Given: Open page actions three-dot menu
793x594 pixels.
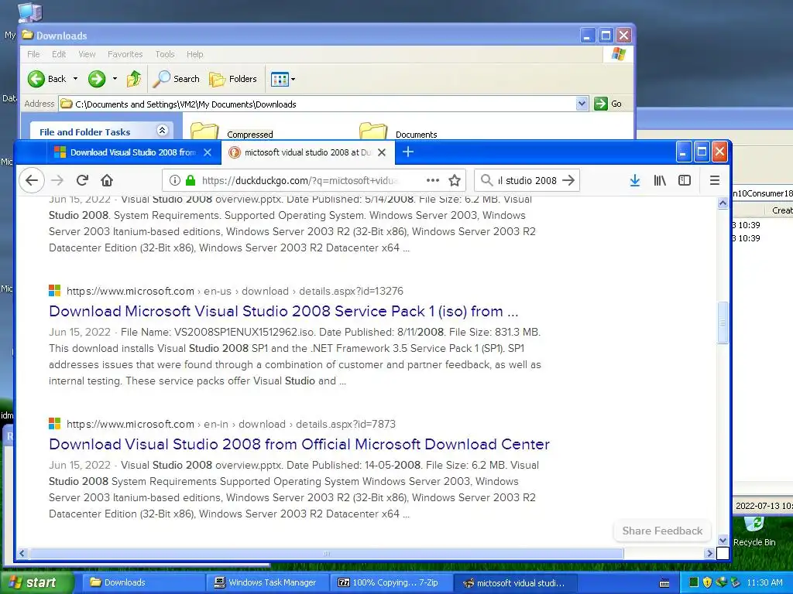Looking at the screenshot, I should (x=433, y=180).
